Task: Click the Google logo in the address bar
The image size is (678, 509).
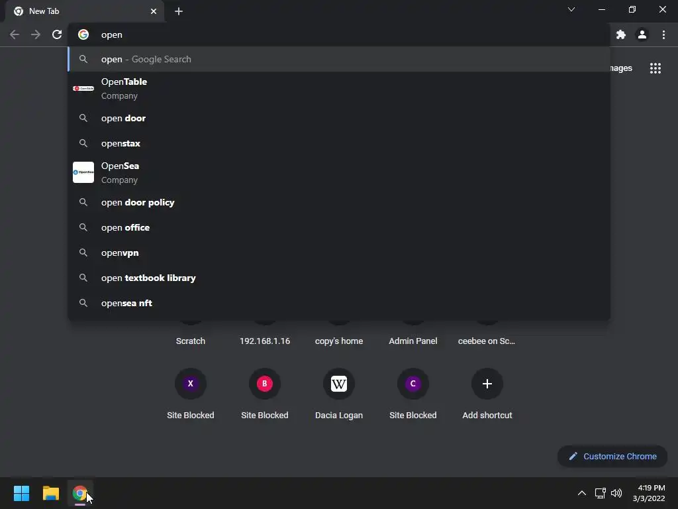Action: coord(83,34)
